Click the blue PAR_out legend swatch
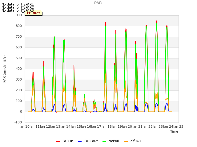 80,141
